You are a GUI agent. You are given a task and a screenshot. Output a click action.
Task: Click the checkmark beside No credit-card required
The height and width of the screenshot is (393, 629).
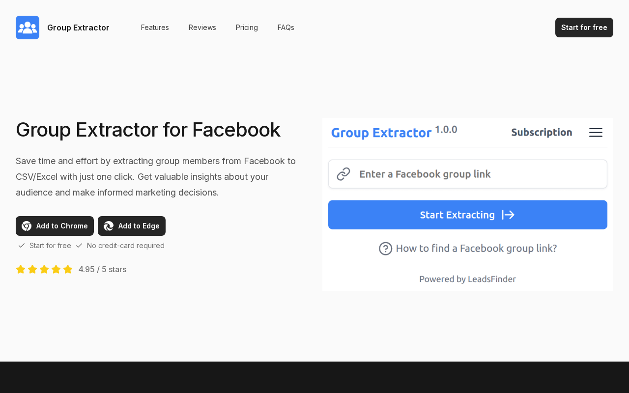(x=79, y=246)
